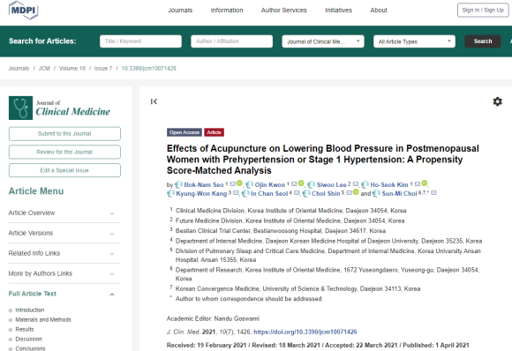
Task: Click email icon after Ho-Seok Kim
Action: click(418, 184)
